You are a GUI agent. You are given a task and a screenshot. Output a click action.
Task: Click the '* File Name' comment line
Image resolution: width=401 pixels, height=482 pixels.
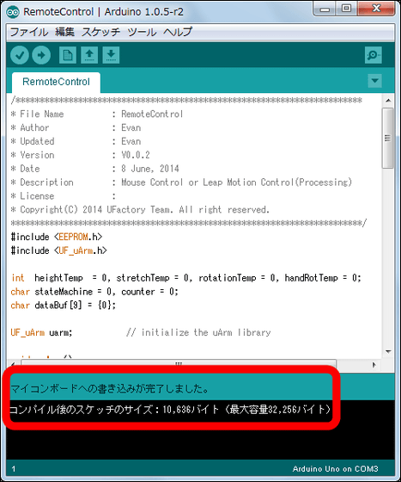point(97,114)
